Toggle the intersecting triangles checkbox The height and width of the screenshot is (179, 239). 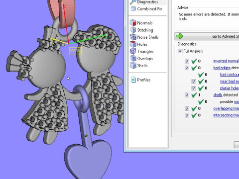187,115
